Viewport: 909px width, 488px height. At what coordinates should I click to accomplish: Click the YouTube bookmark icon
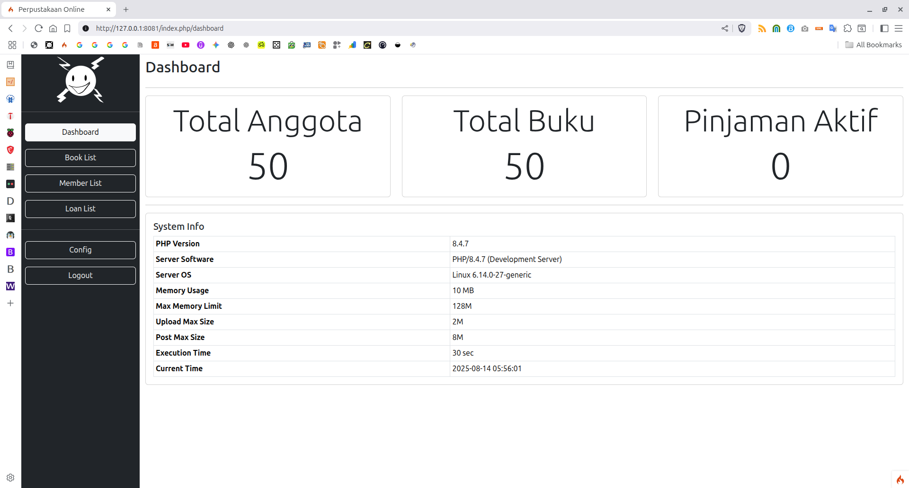(x=186, y=45)
